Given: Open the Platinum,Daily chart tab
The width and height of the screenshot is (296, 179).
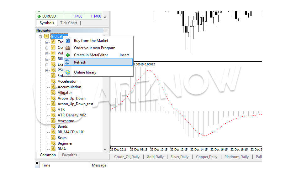Looking at the screenshot, I should click(236, 157).
